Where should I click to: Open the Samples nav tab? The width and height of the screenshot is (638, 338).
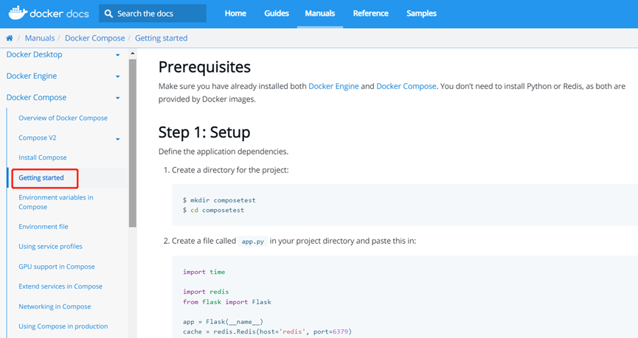click(422, 13)
